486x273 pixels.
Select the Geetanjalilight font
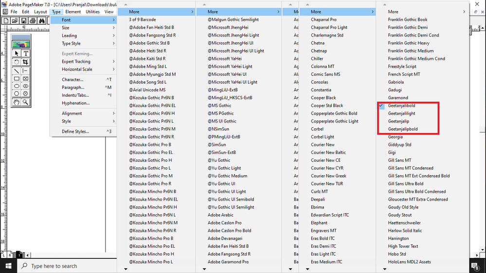(401, 113)
